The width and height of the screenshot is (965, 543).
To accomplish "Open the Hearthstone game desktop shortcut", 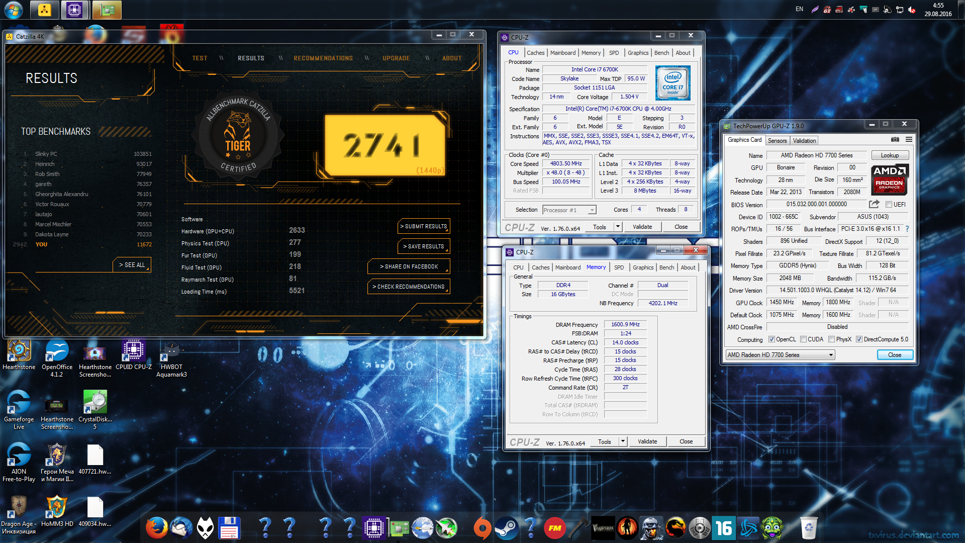I will click(x=19, y=355).
